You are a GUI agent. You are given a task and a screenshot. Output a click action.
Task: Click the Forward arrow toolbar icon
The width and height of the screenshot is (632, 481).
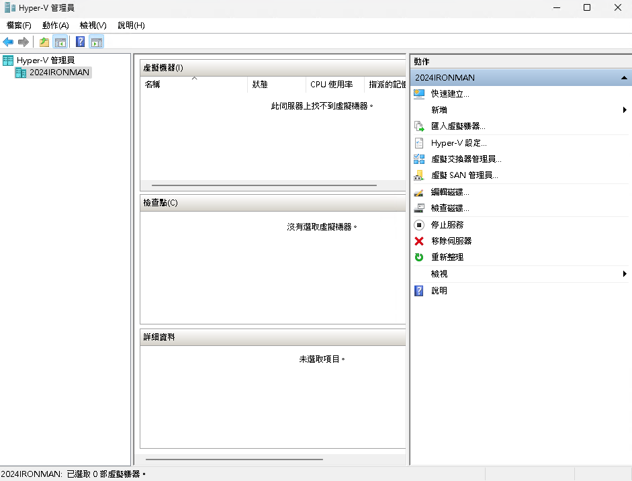pyautogui.click(x=24, y=42)
